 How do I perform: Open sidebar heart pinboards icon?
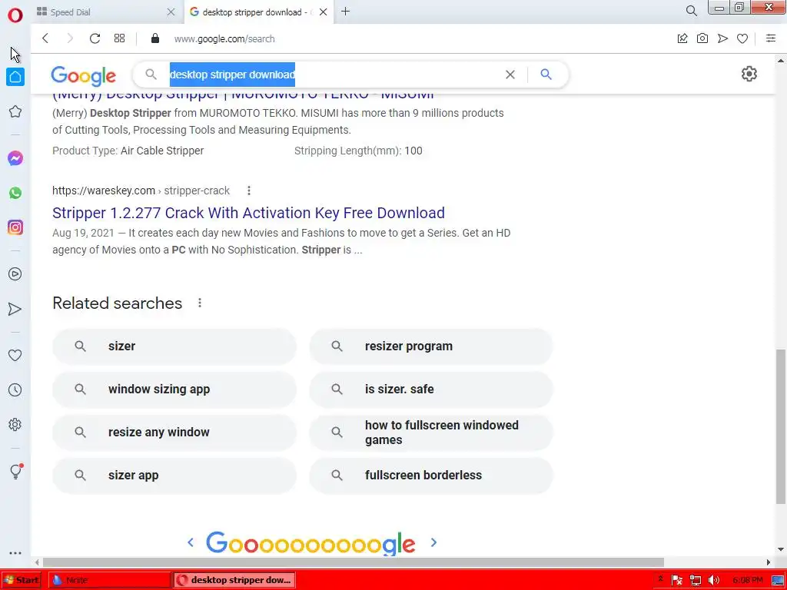coord(15,355)
